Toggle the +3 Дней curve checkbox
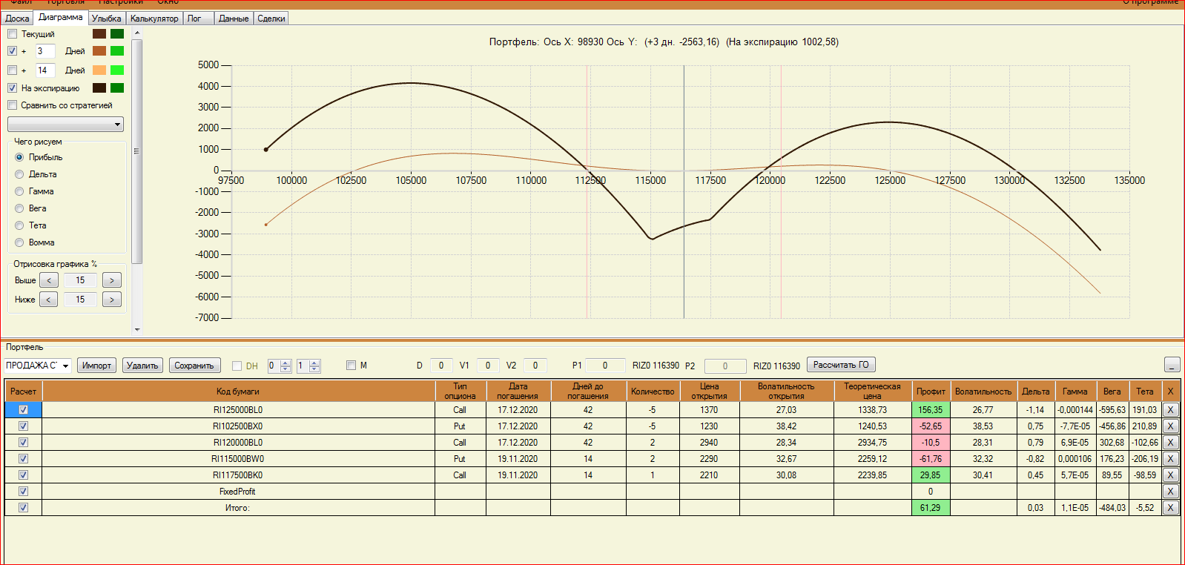 (12, 51)
